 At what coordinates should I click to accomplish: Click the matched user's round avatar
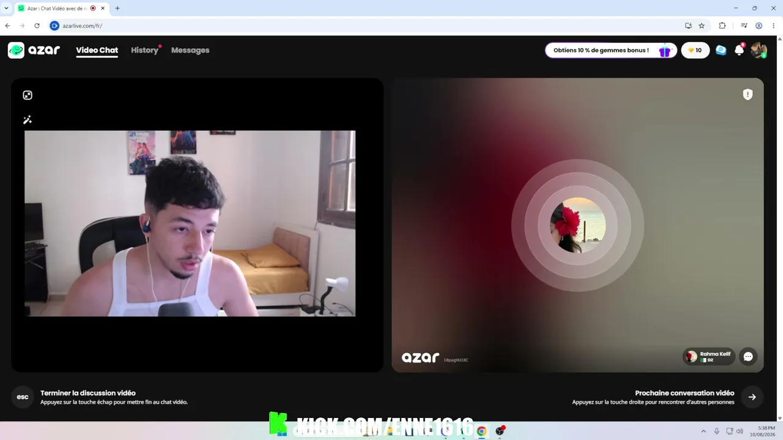pyautogui.click(x=577, y=225)
